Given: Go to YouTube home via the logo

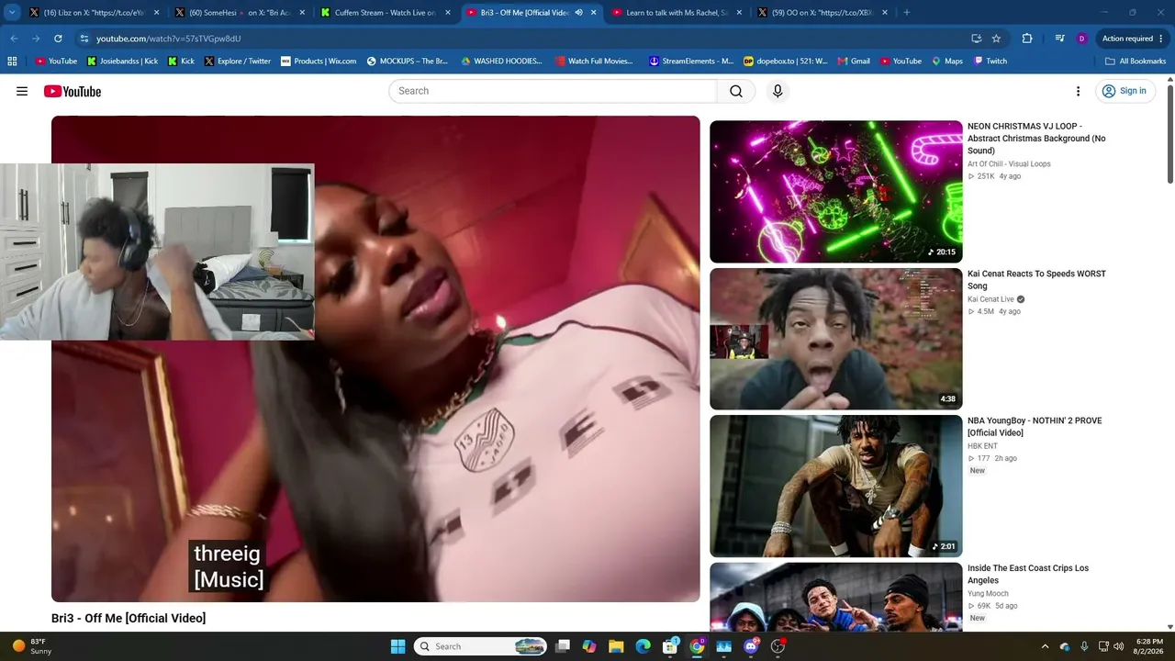Looking at the screenshot, I should (73, 91).
